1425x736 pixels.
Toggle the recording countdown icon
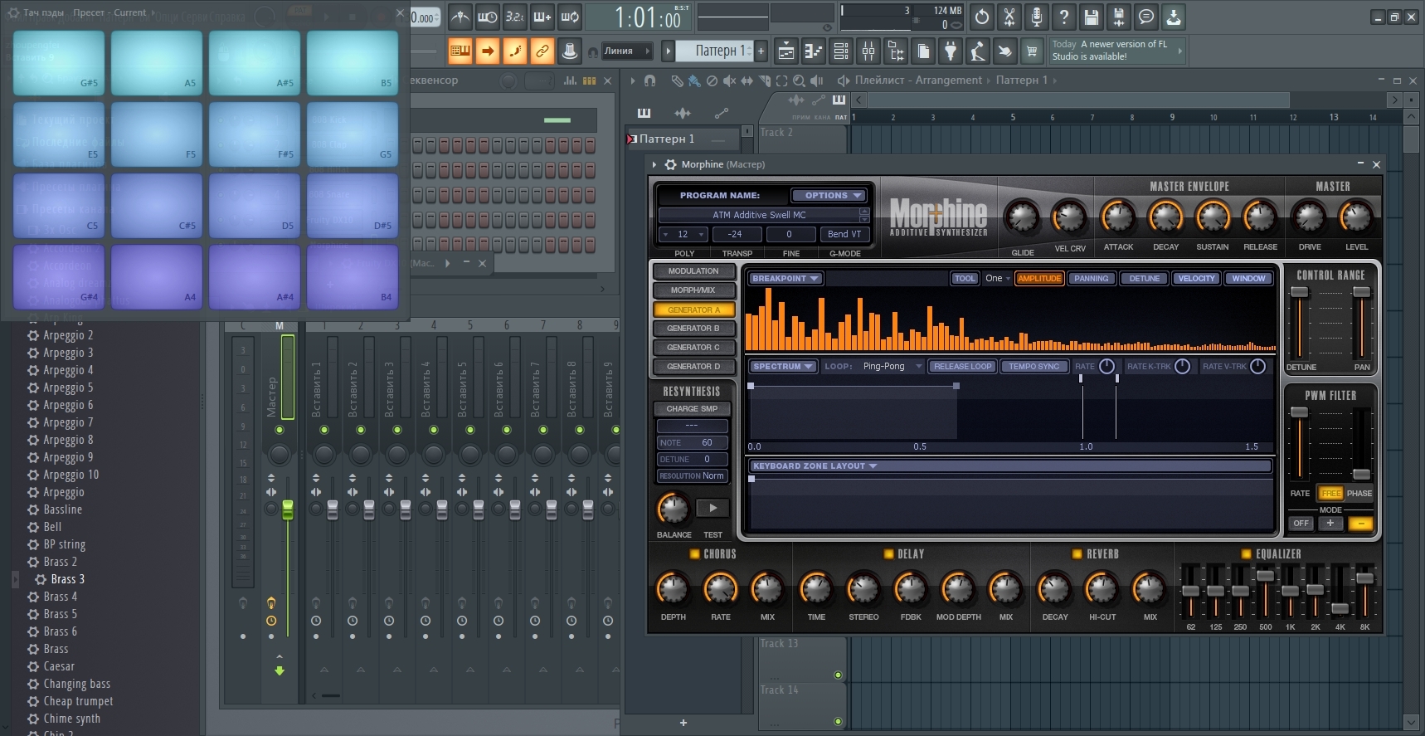(x=515, y=17)
